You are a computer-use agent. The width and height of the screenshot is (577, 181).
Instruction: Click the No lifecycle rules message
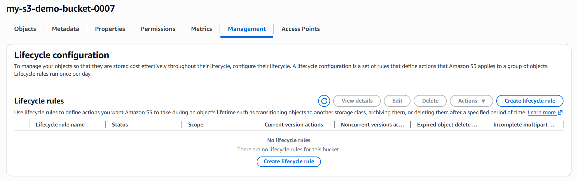click(289, 140)
